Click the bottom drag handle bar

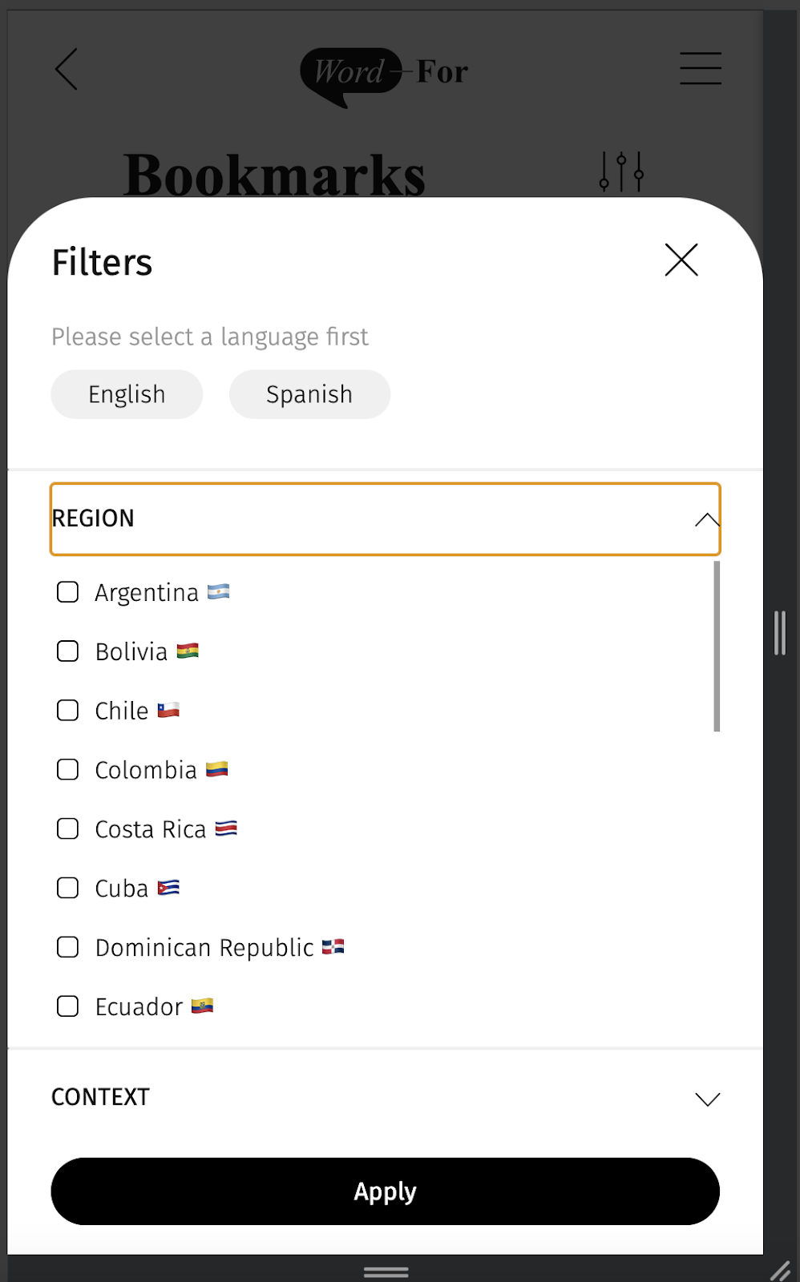pos(386,1272)
